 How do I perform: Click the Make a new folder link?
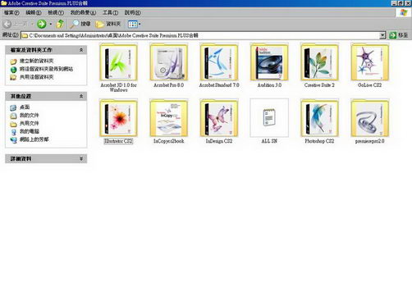(x=36, y=61)
